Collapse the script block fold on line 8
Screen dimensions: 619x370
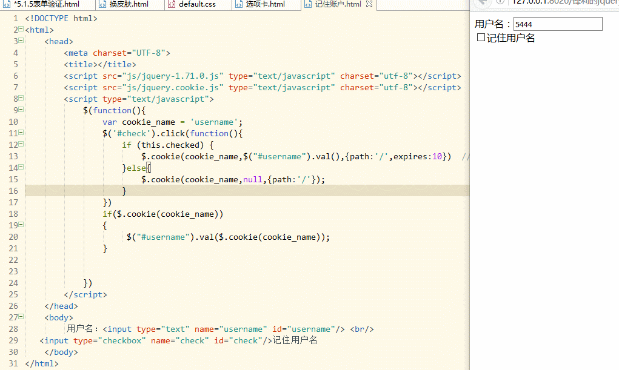21,98
